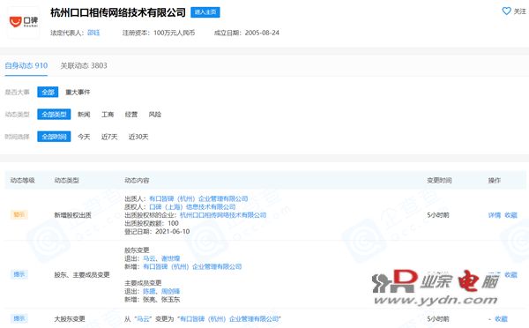Screen dimensions: 529x328
Task: Click 5小时前 in 大股东变更 row
Action: tap(438, 319)
